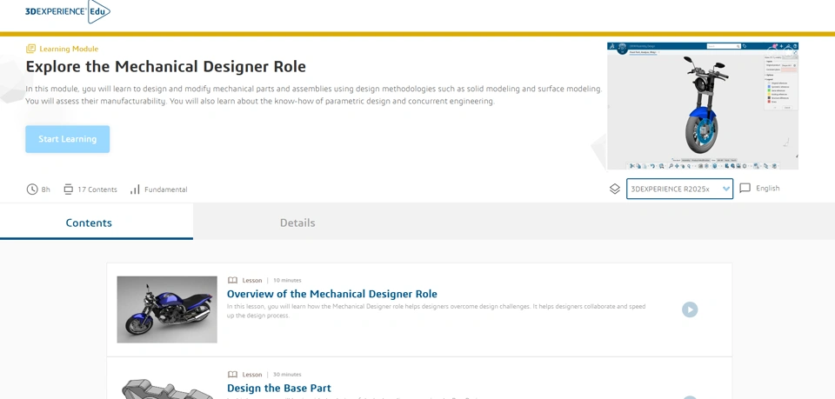The height and width of the screenshot is (399, 835).
Task: Open the 3DEXPERIENCE R2025x version dropdown
Action: click(679, 189)
